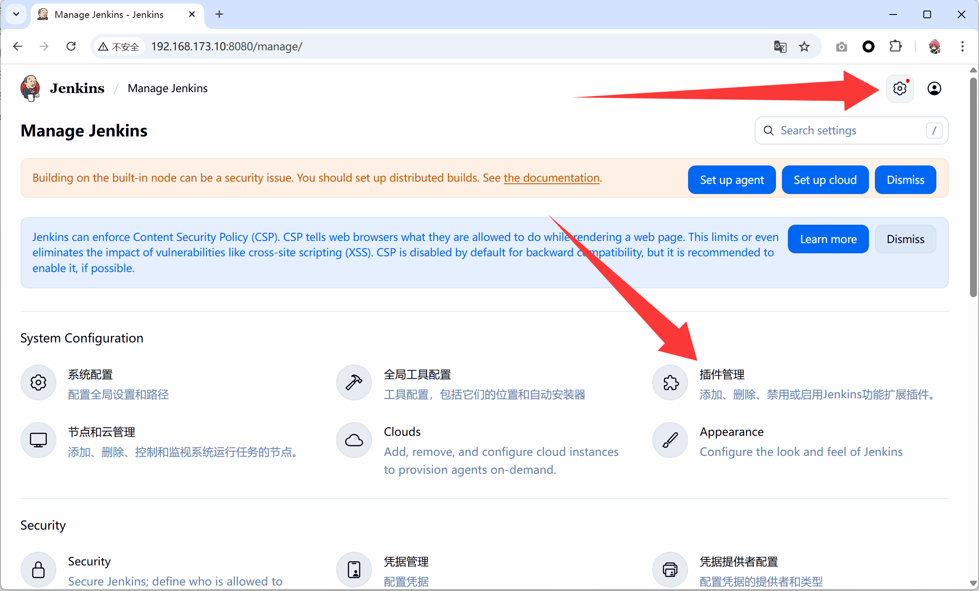Open the documentation link

pyautogui.click(x=552, y=178)
